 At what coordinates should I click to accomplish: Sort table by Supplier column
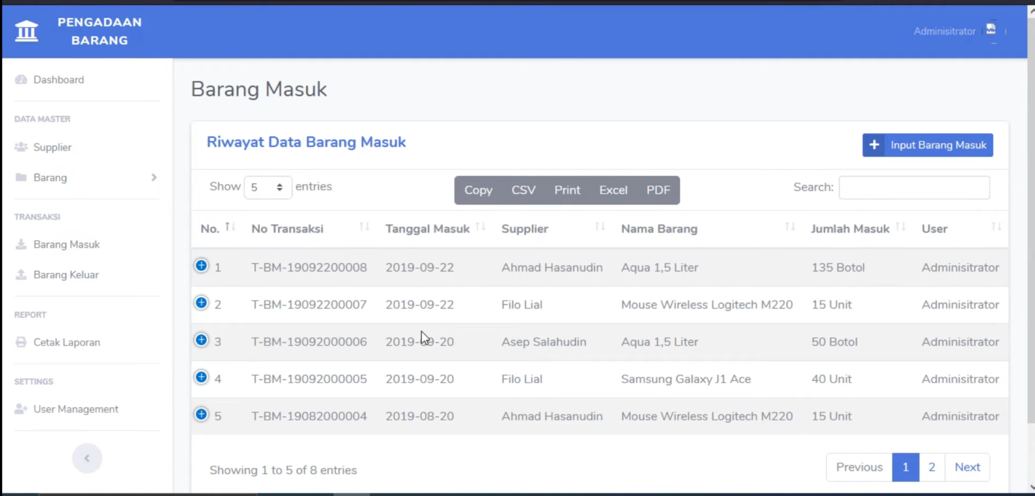coord(600,227)
